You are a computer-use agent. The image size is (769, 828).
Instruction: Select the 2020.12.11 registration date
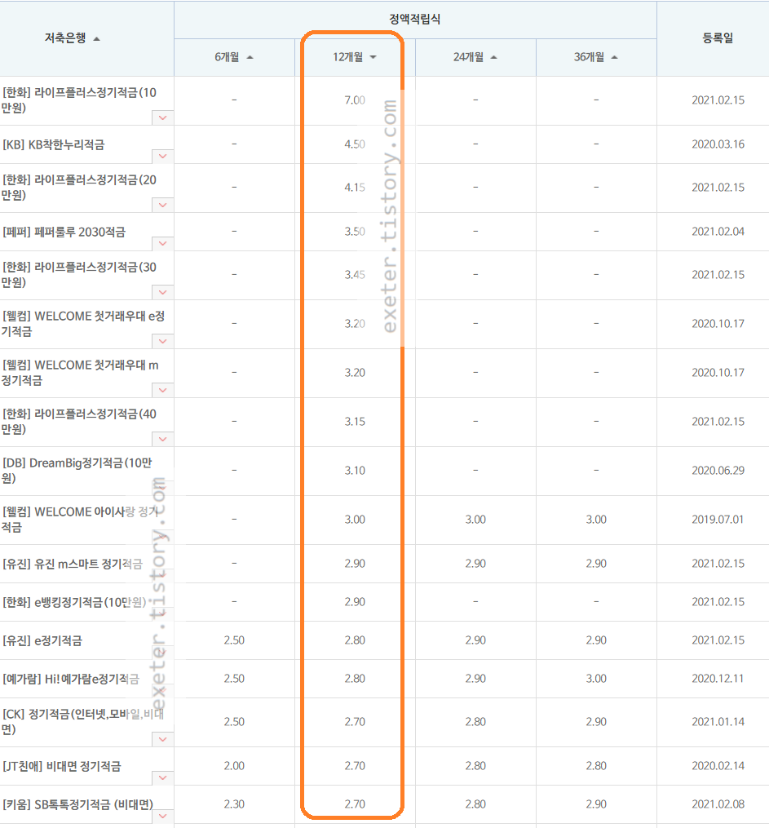[718, 679]
